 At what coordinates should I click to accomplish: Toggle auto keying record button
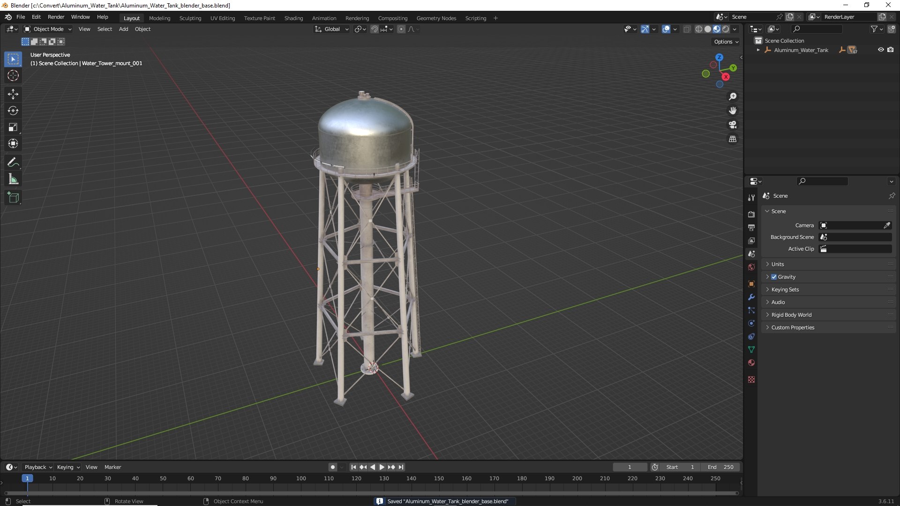pos(332,467)
